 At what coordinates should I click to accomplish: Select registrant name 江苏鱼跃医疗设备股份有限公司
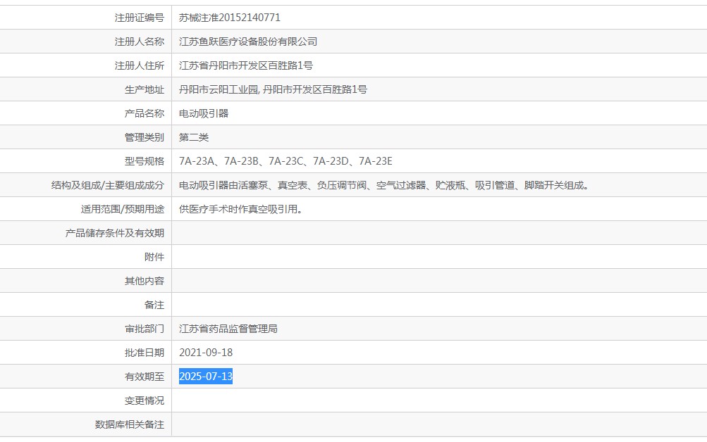(x=248, y=42)
